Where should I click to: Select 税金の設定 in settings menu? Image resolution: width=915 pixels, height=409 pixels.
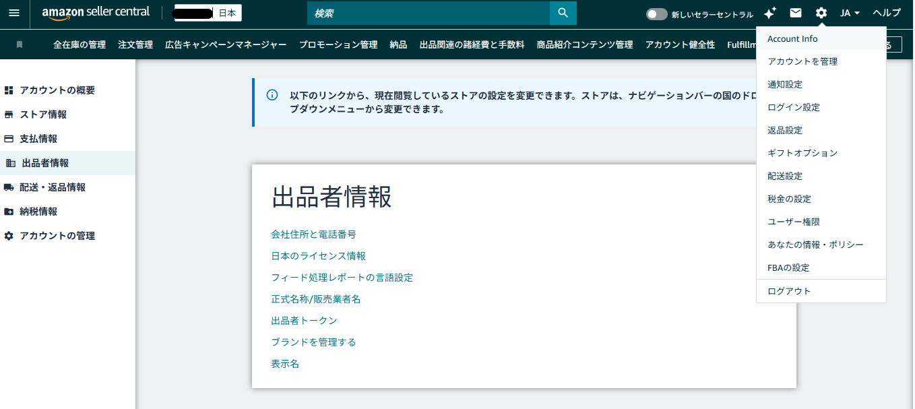(x=821, y=199)
